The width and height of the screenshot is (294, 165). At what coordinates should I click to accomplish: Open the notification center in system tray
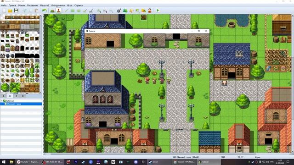[288, 162]
